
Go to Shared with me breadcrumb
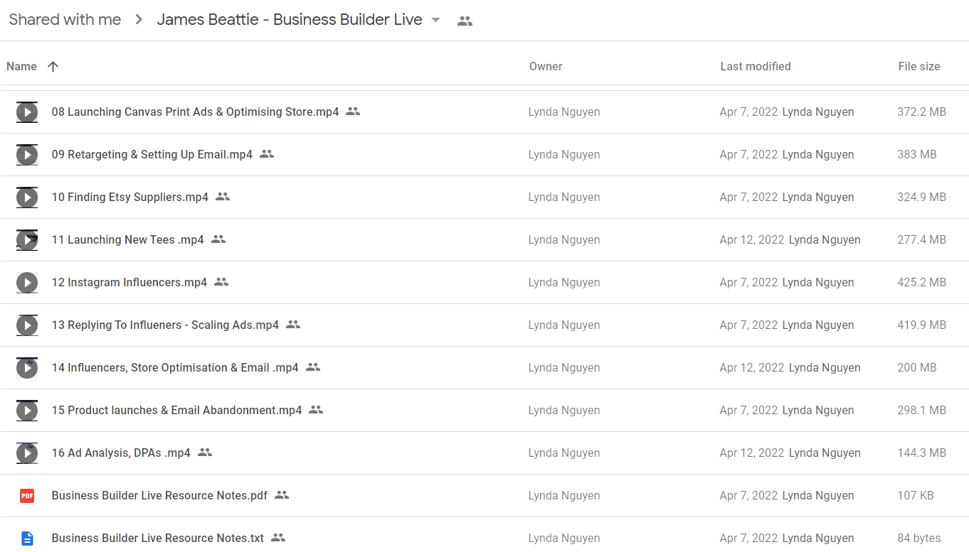coord(65,20)
